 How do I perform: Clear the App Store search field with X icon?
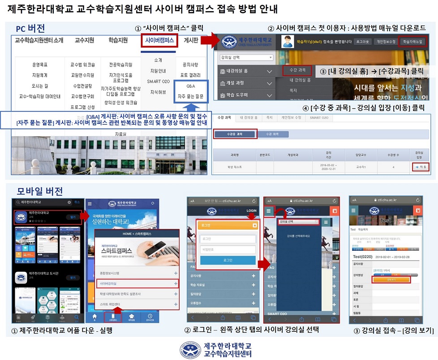click(69, 202)
